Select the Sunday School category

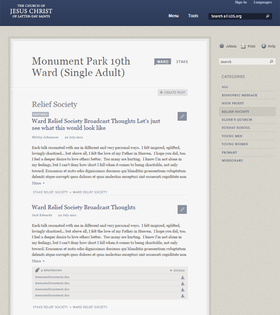(x=247, y=127)
